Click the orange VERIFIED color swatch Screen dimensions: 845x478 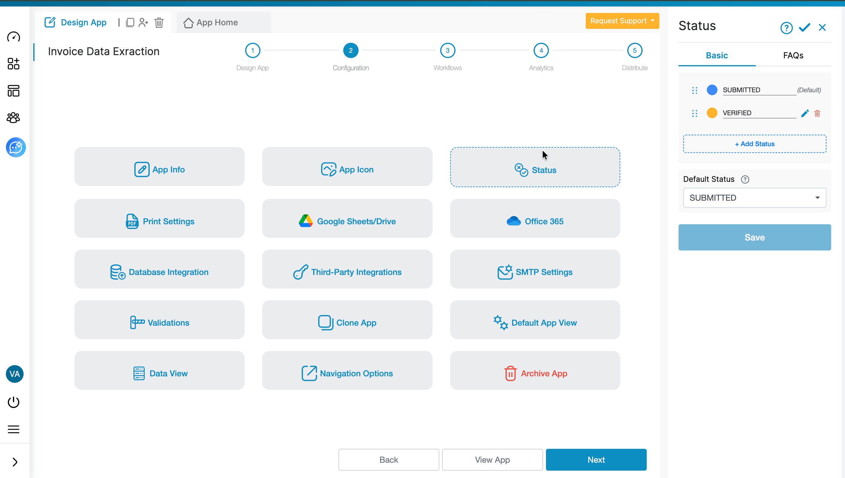(x=712, y=113)
